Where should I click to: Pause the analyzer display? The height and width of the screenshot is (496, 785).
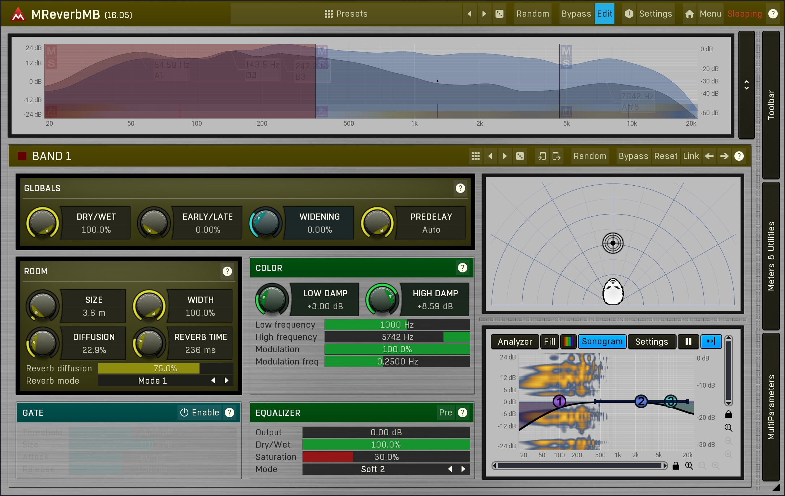[689, 342]
